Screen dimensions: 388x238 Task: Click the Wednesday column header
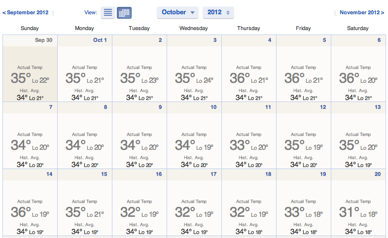tap(194, 28)
